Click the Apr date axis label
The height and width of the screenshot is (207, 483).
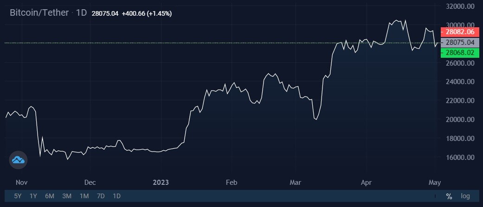click(x=366, y=183)
